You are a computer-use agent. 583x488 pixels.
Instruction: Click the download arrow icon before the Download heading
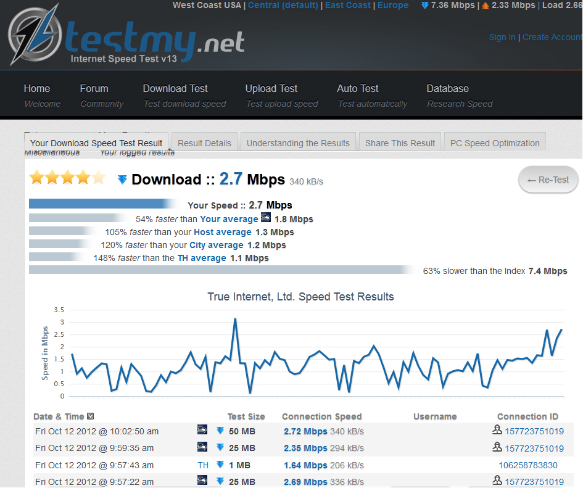(x=122, y=180)
